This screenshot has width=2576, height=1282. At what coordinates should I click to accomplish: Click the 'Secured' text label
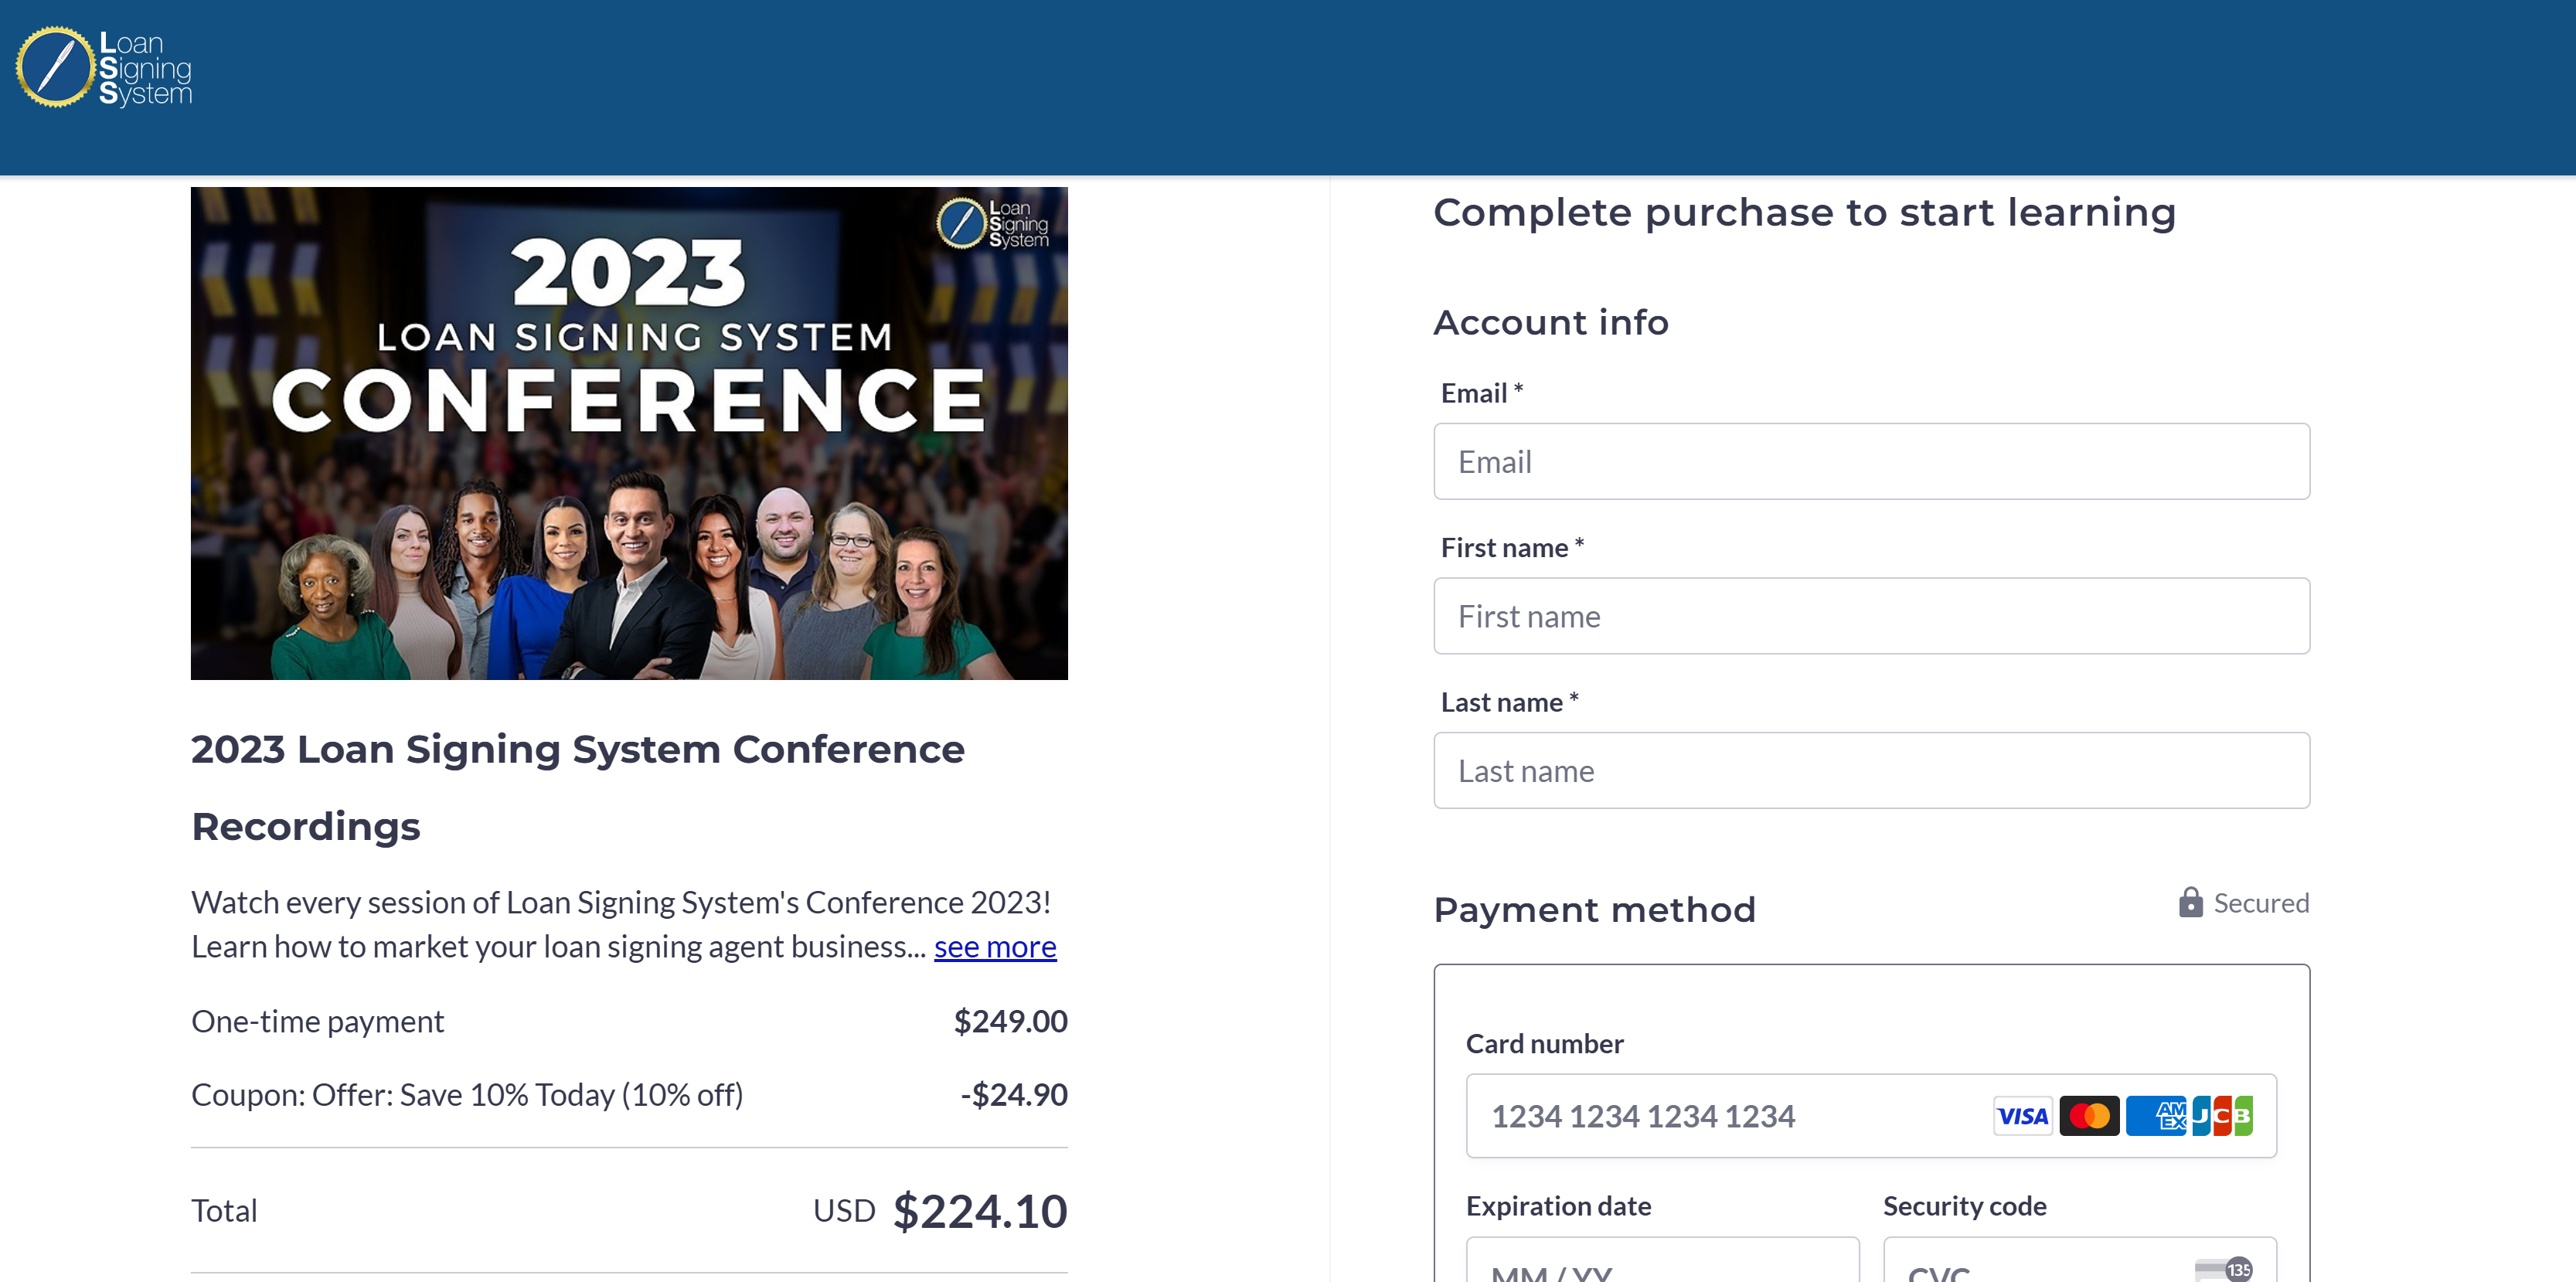point(2261,902)
